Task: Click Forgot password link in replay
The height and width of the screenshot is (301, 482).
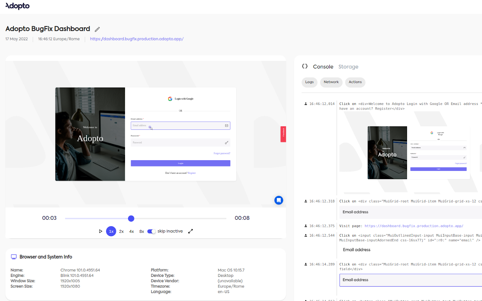Action: [222, 154]
